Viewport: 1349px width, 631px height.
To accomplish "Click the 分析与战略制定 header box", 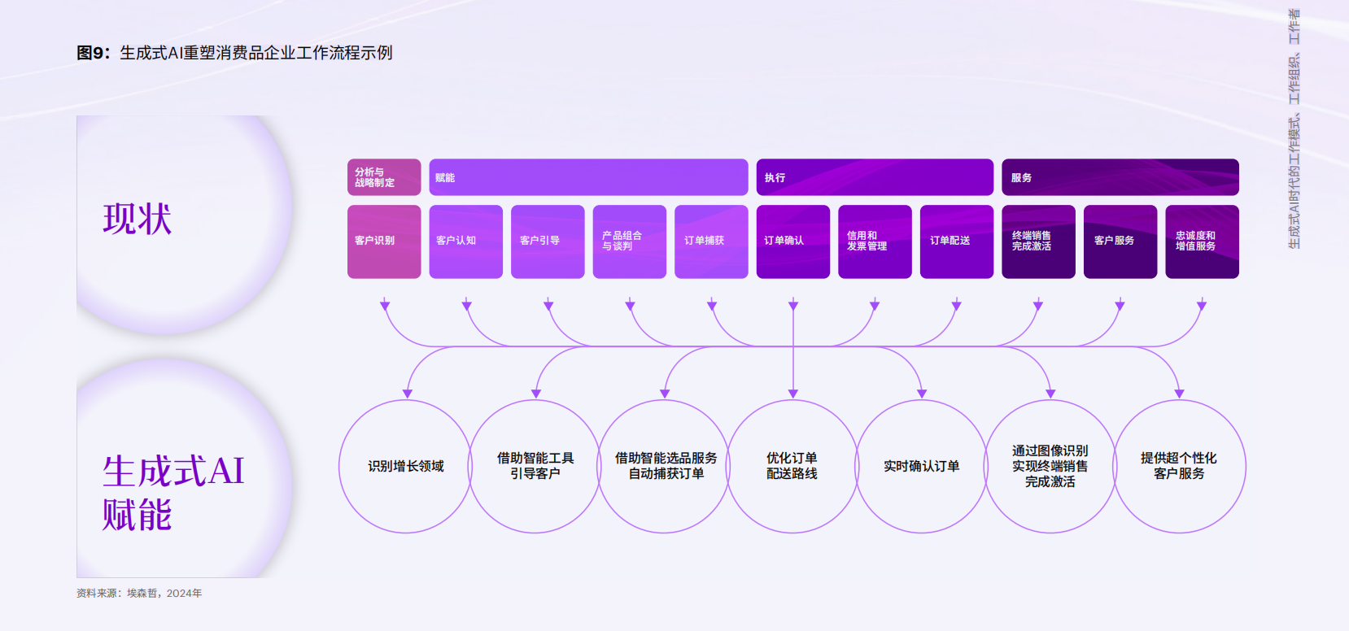I will point(384,177).
